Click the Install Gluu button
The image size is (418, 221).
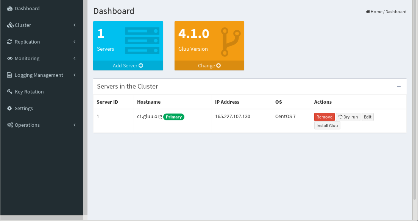coord(327,125)
